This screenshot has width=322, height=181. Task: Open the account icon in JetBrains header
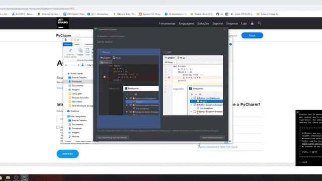[x=252, y=23]
